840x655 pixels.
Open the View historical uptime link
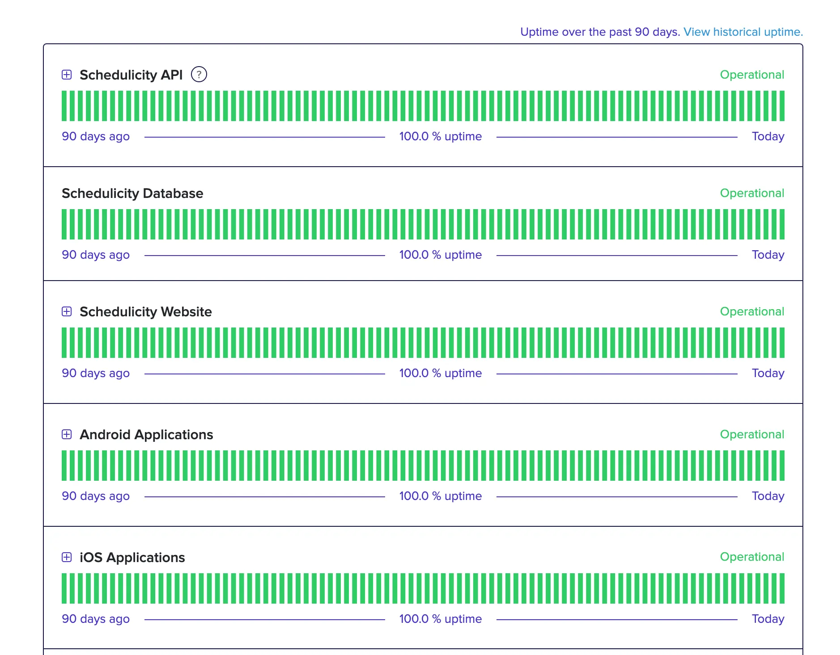pos(743,32)
